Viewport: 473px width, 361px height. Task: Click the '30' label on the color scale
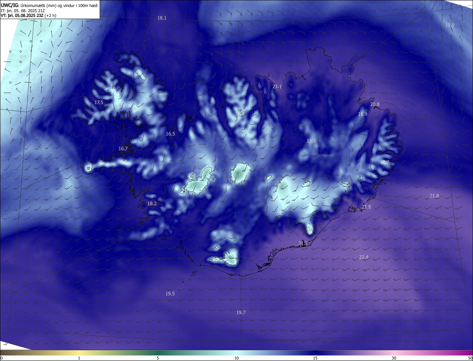click(x=394, y=358)
